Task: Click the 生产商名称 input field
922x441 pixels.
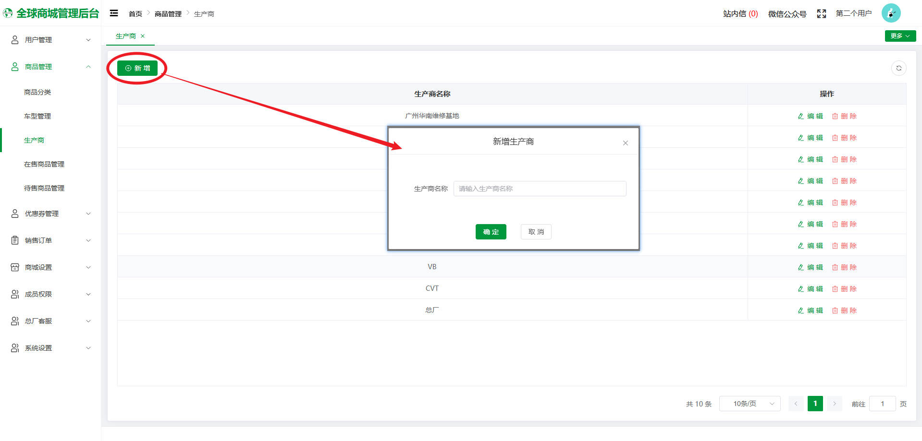Action: point(540,189)
